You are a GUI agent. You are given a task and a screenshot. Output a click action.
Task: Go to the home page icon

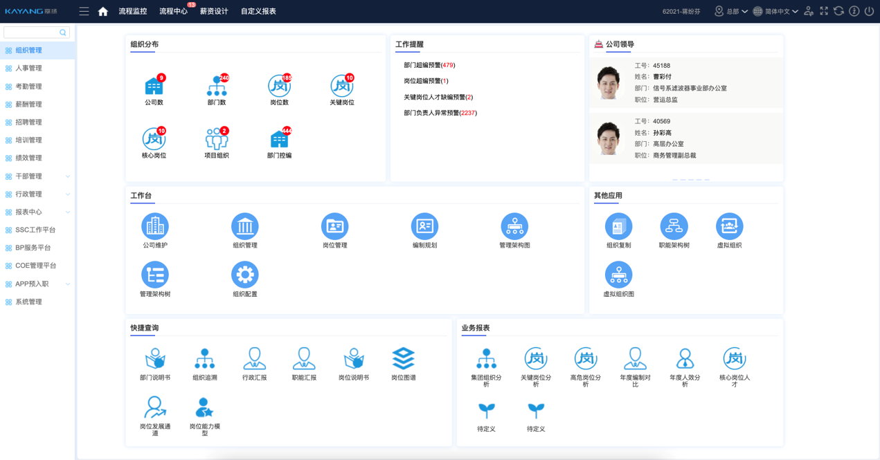point(103,11)
